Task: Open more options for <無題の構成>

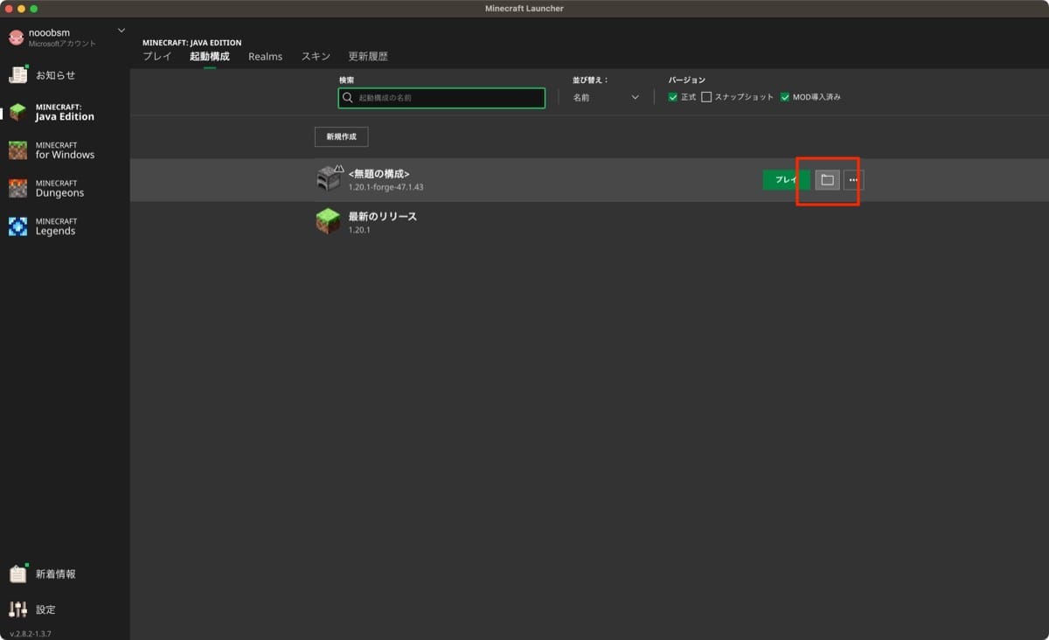Action: pos(853,180)
